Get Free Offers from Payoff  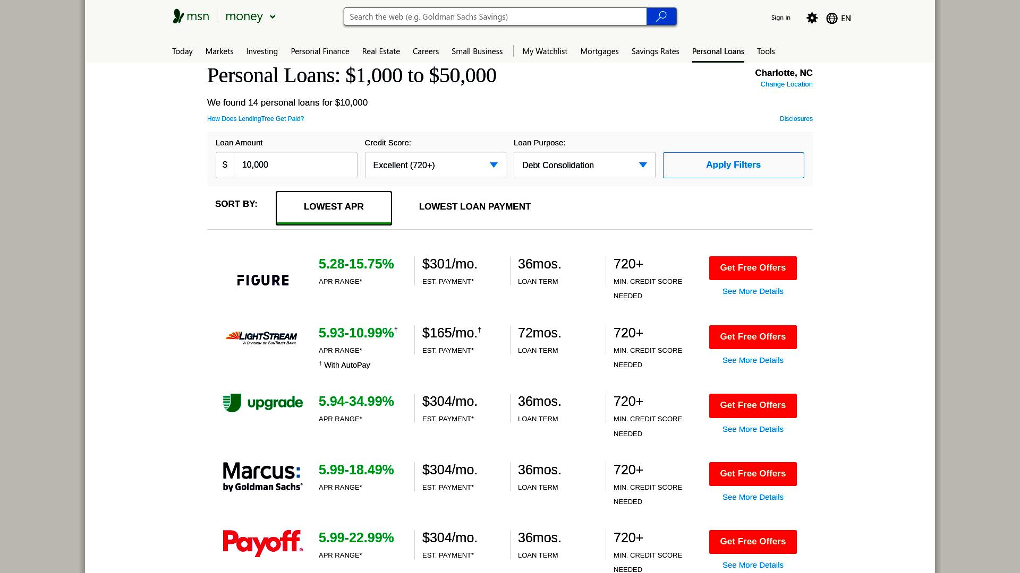[x=753, y=542]
